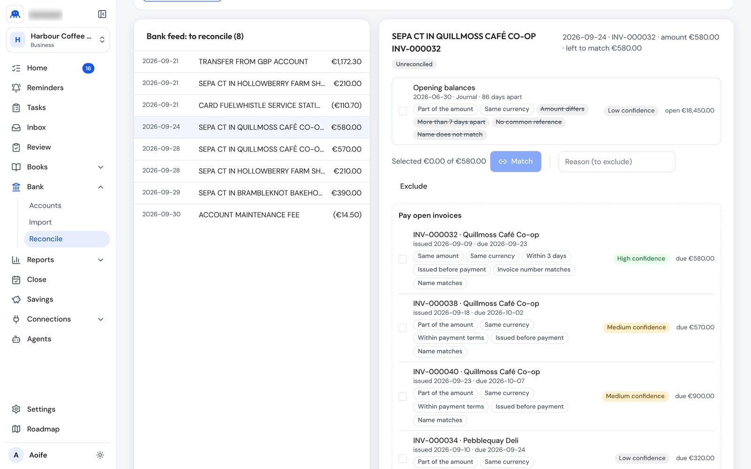This screenshot has width=751, height=469.
Task: Collapse the sidebar panel icon
Action: pos(102,14)
